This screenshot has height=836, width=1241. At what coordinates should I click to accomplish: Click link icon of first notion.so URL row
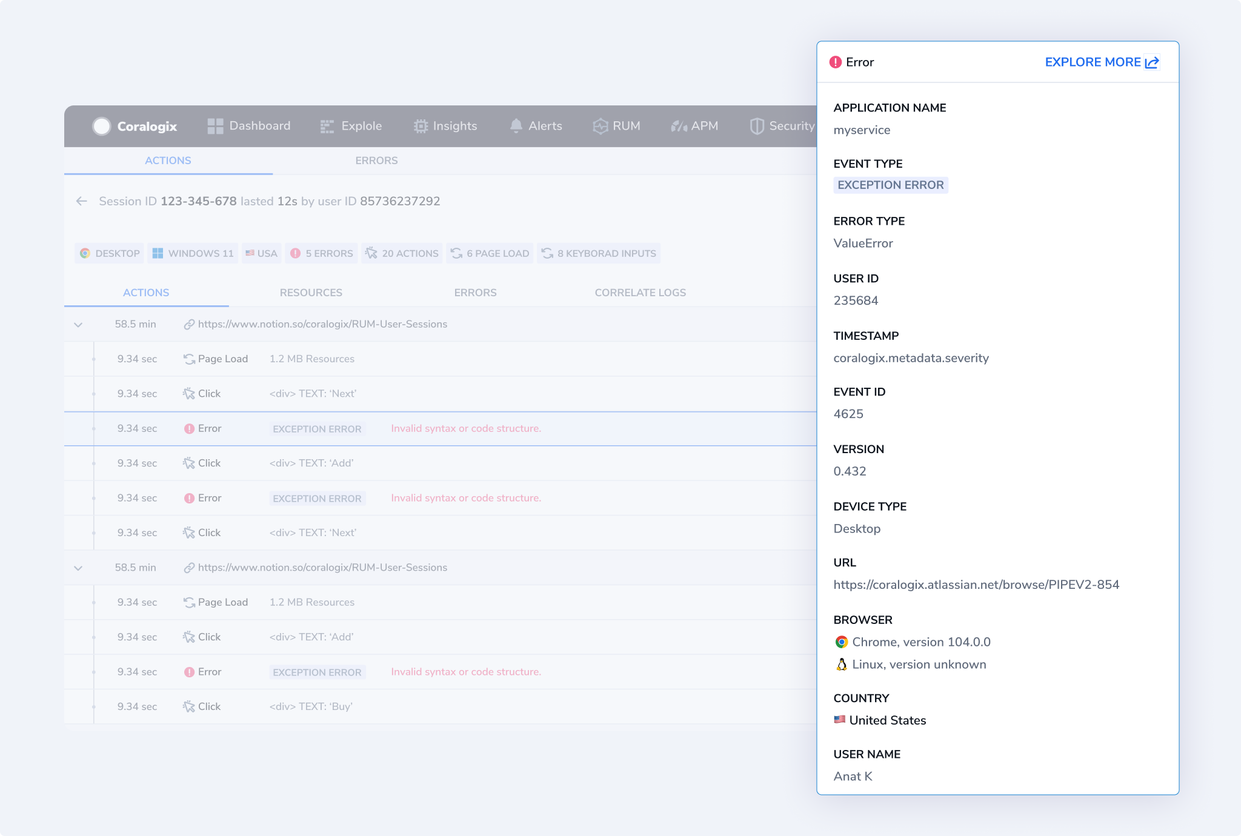pyautogui.click(x=189, y=325)
